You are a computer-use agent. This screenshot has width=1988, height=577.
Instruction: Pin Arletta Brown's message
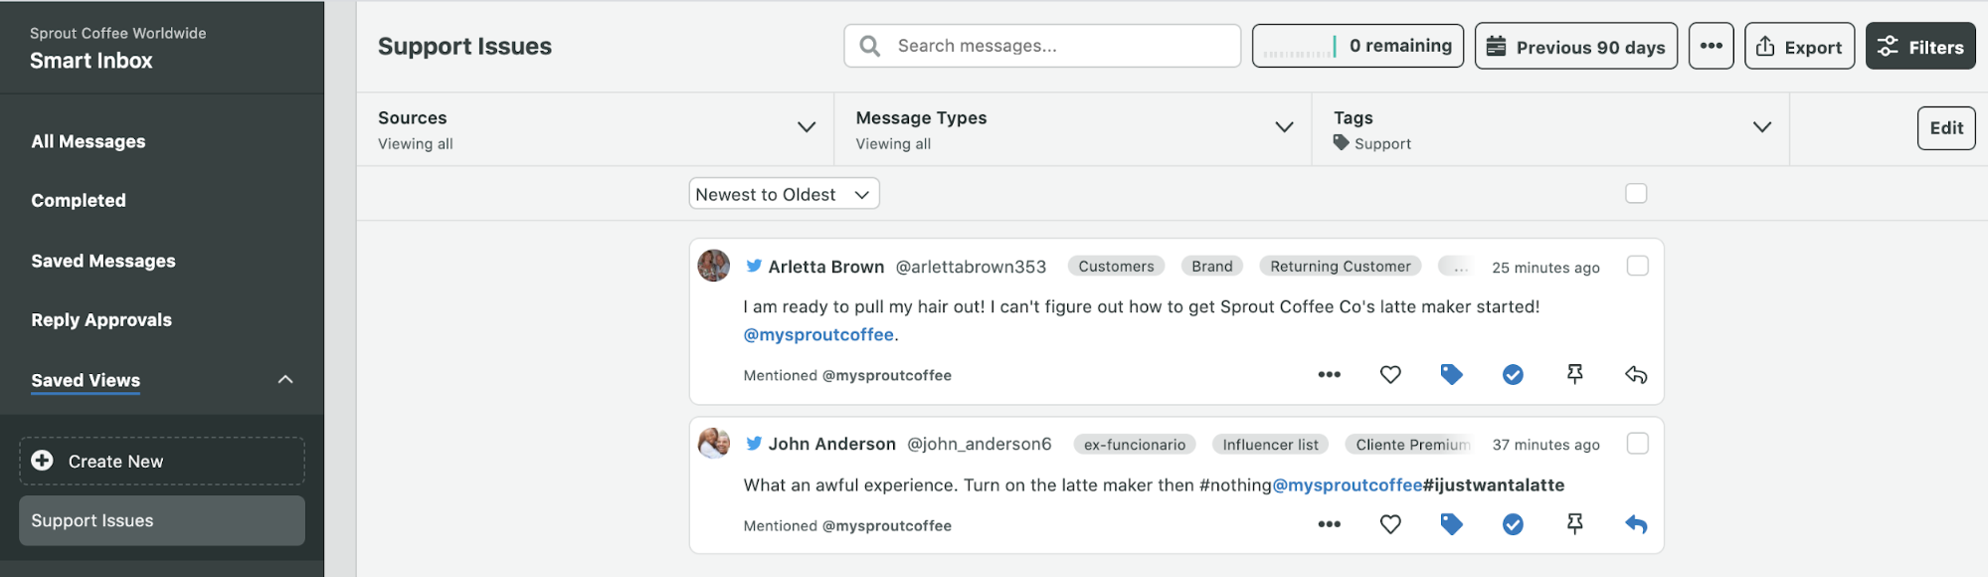(1574, 375)
